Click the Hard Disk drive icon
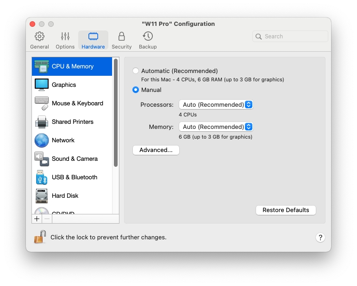Screen dimensions: 357x286 pos(42,196)
